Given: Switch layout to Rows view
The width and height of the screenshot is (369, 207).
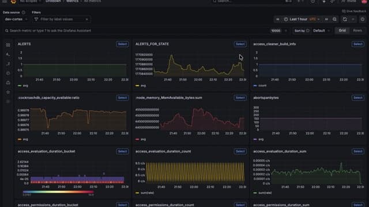Looking at the screenshot, I should 357,30.
